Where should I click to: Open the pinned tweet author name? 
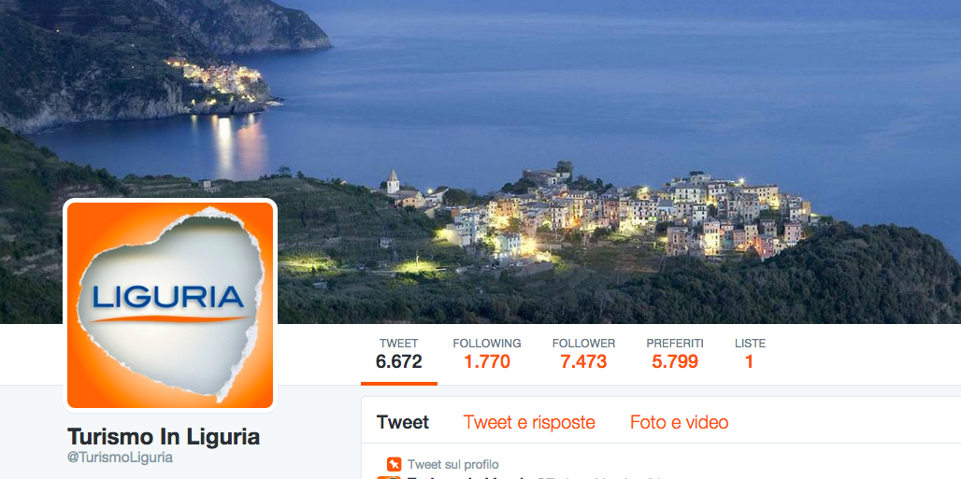[x=467, y=477]
